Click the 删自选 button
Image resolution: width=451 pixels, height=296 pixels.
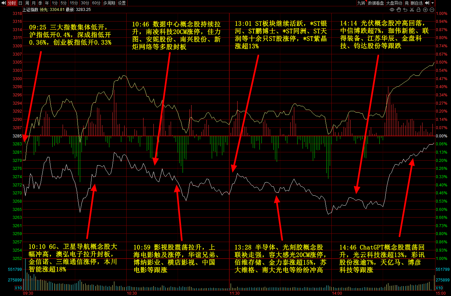(x=417, y=3)
